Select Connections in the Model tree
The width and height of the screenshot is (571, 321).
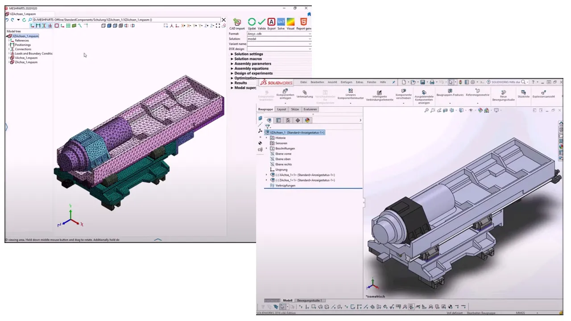coord(23,49)
